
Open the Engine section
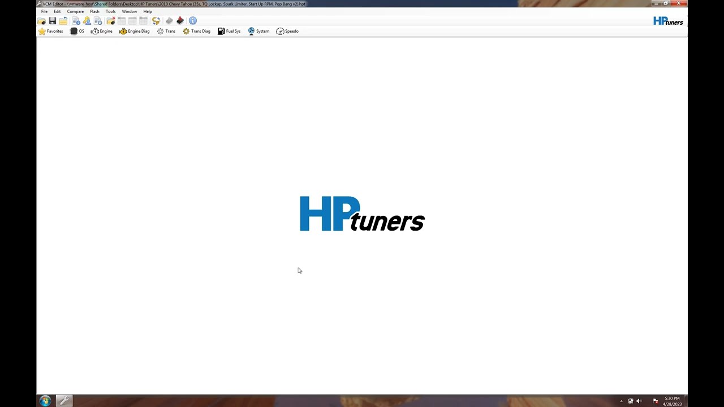(x=102, y=31)
